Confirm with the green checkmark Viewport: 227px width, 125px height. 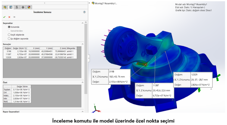[x=4, y=17]
